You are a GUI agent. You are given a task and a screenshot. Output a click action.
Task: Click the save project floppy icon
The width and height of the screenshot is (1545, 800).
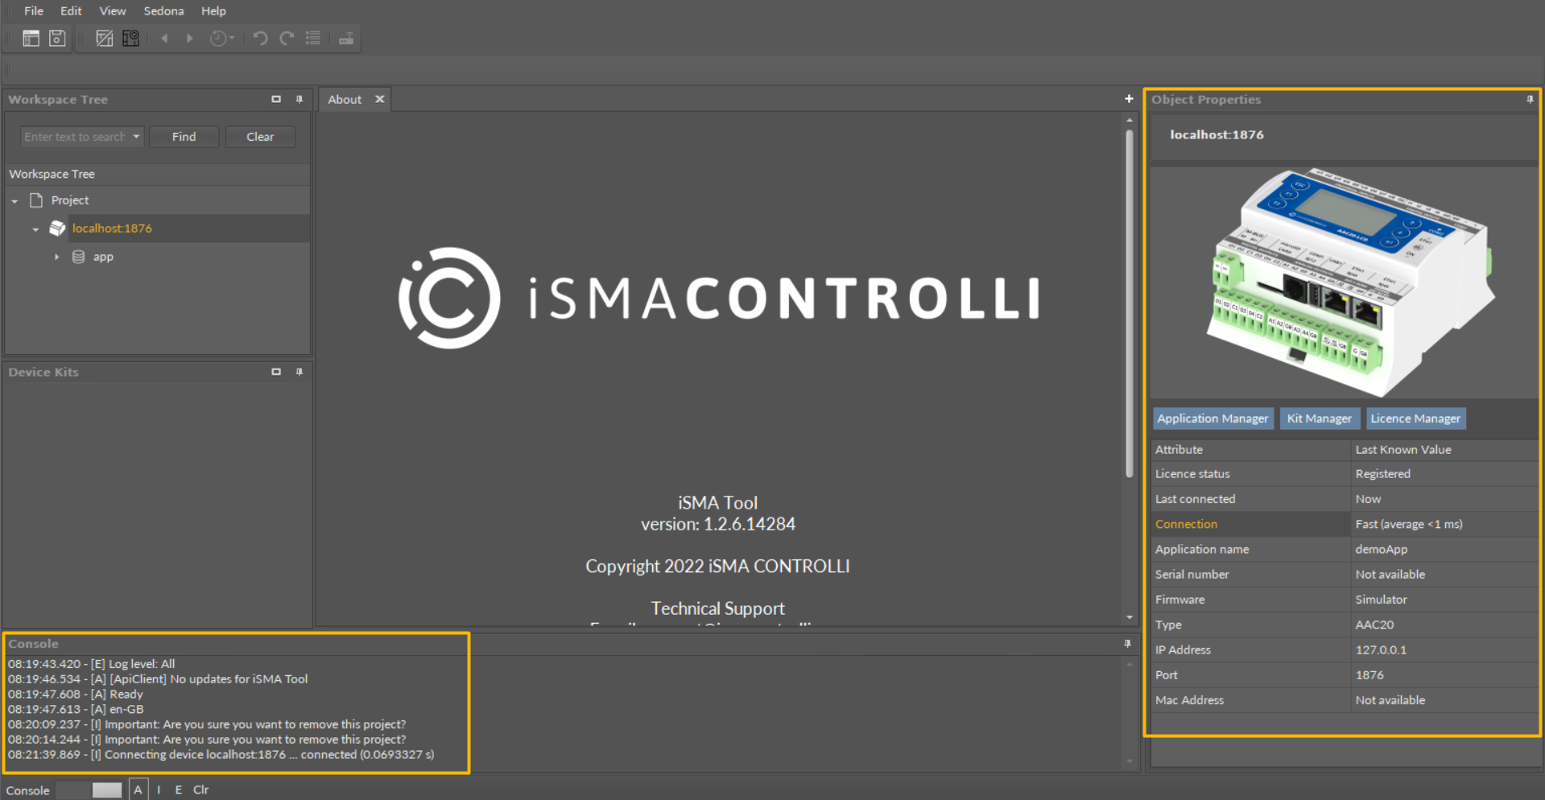(57, 38)
